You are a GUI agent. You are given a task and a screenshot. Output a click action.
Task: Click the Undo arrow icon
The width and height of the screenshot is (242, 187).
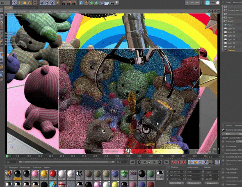[2, 2]
